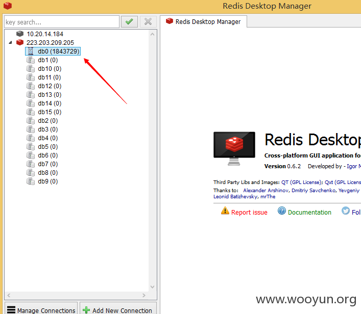Click the red Redis icon on the tab
Screen dimensions: 361x314
[x=170, y=21]
